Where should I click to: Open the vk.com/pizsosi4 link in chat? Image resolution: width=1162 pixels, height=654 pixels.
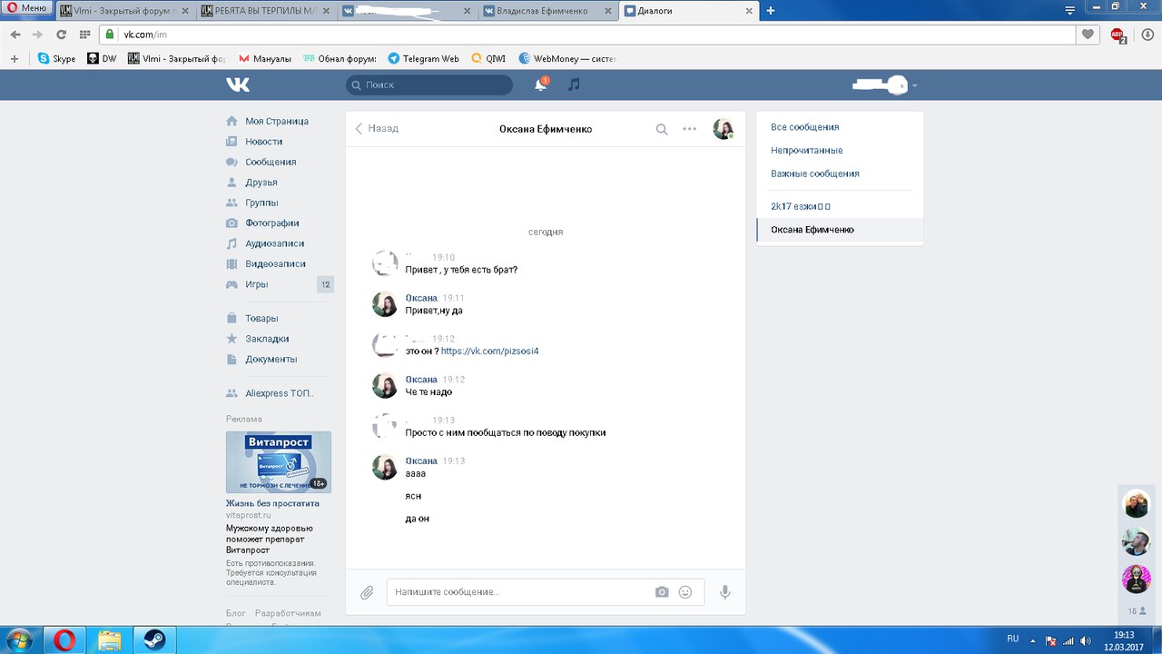click(x=489, y=351)
